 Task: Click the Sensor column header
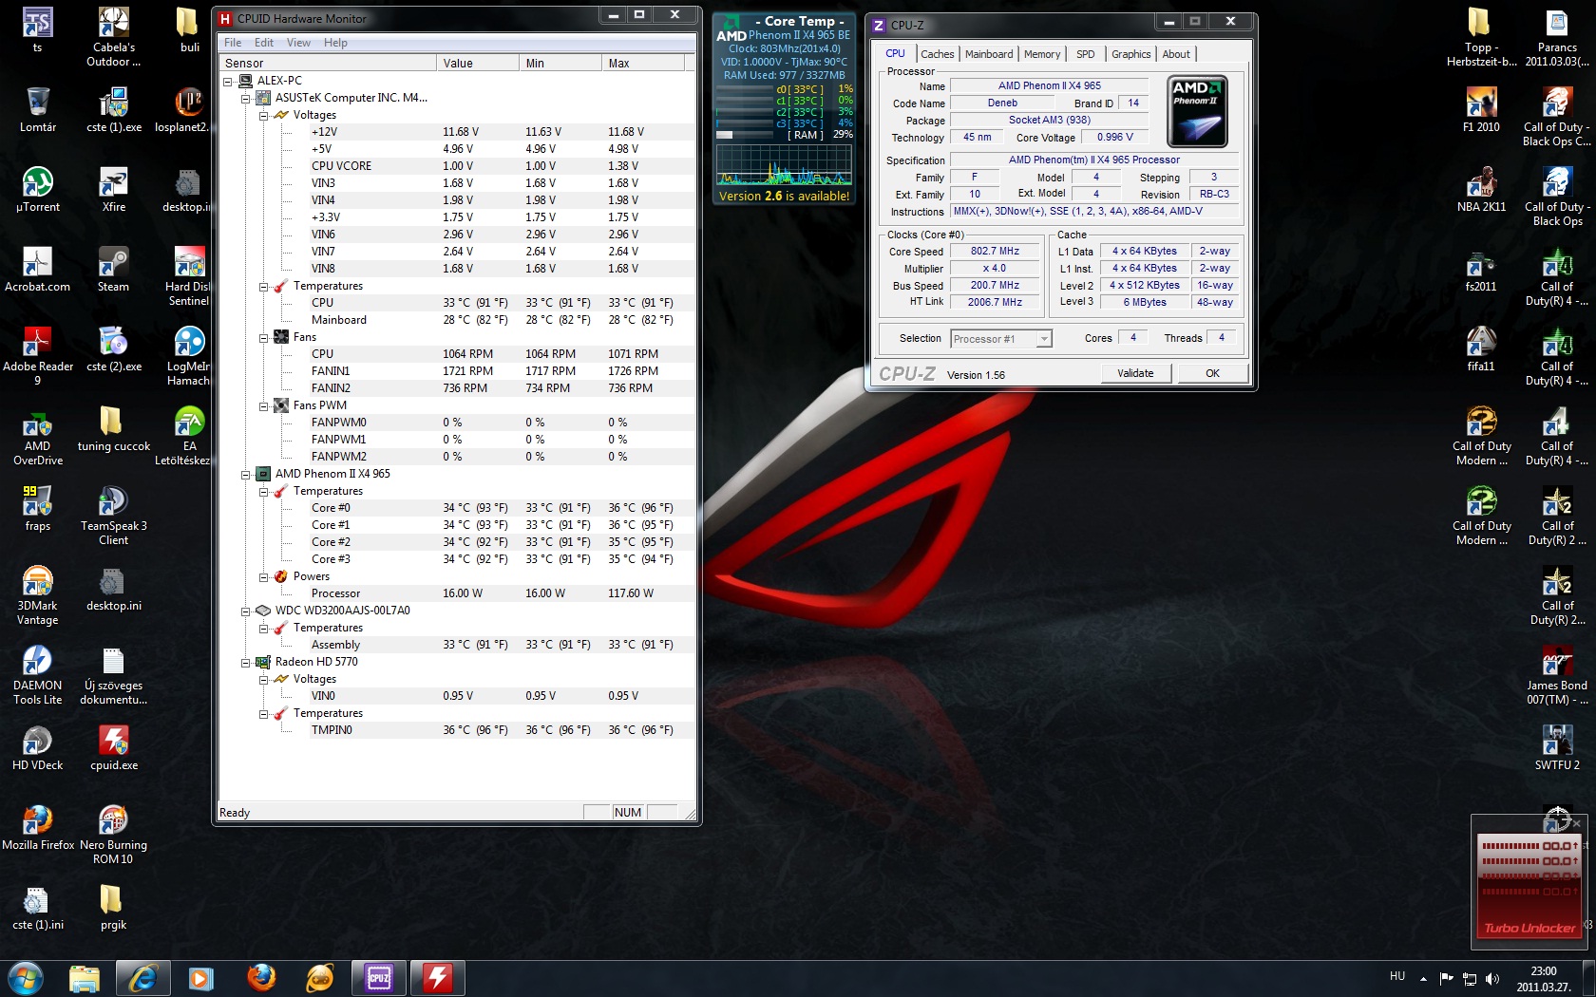point(328,63)
